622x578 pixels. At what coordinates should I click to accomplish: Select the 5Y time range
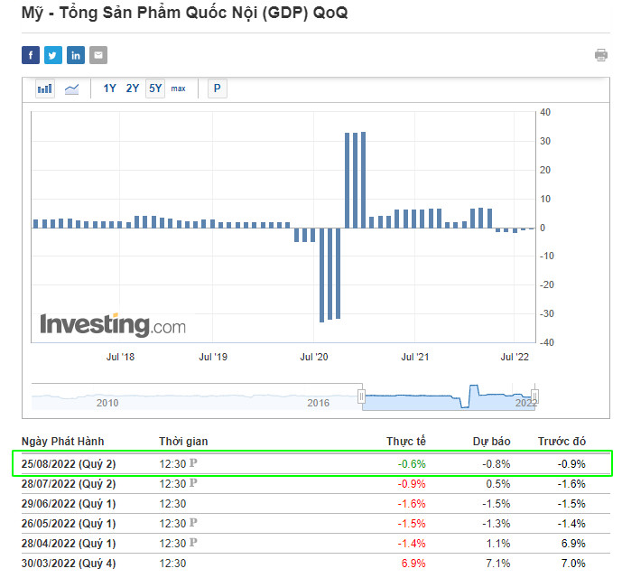pos(155,89)
